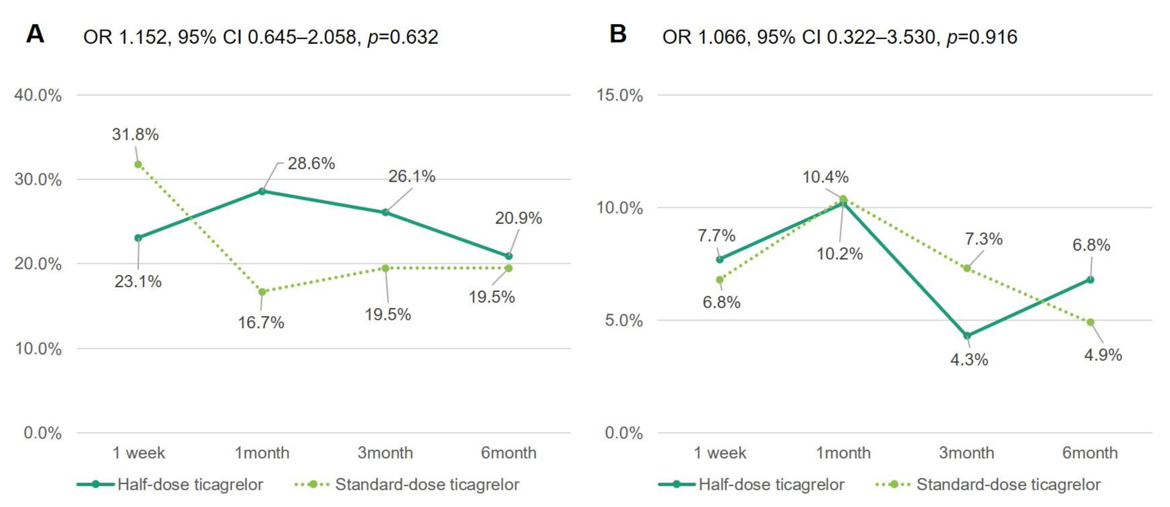Click the 23.1% data label
This screenshot has width=1170, height=507.
tap(138, 281)
